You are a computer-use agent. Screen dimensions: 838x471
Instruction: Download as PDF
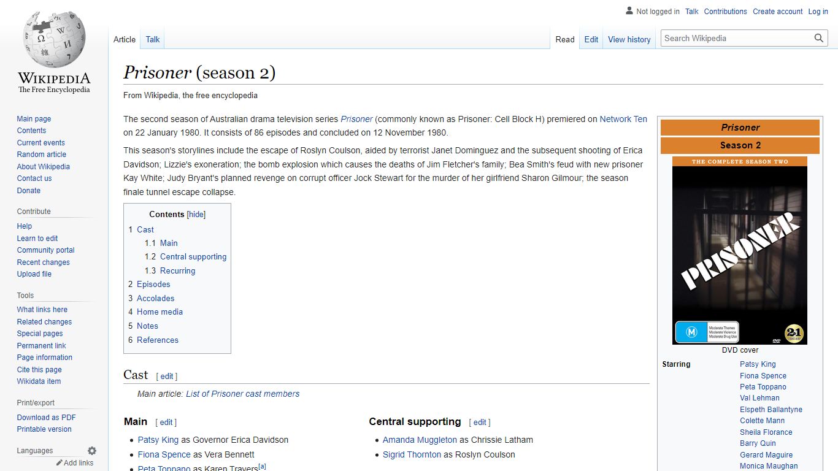pos(47,418)
